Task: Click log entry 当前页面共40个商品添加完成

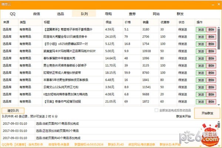Action: click(x=58, y=138)
